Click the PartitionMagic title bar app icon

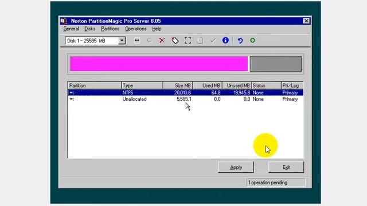pyautogui.click(x=64, y=21)
